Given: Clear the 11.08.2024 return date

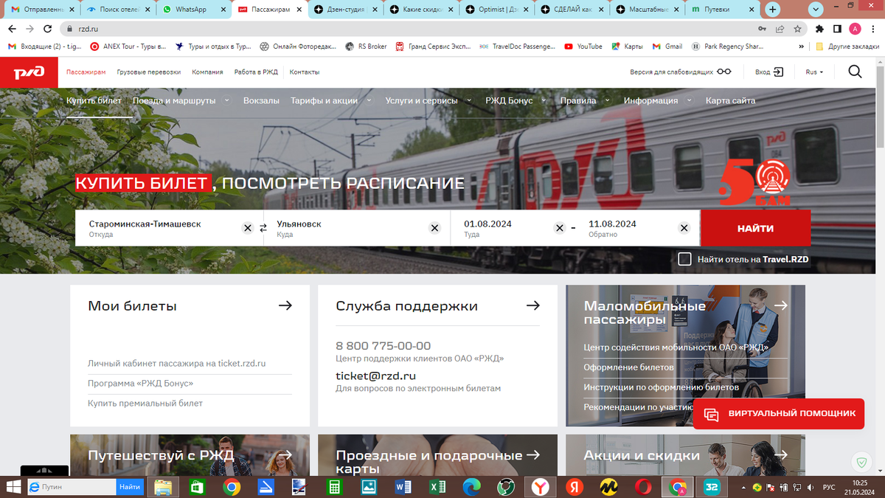Looking at the screenshot, I should pyautogui.click(x=684, y=228).
